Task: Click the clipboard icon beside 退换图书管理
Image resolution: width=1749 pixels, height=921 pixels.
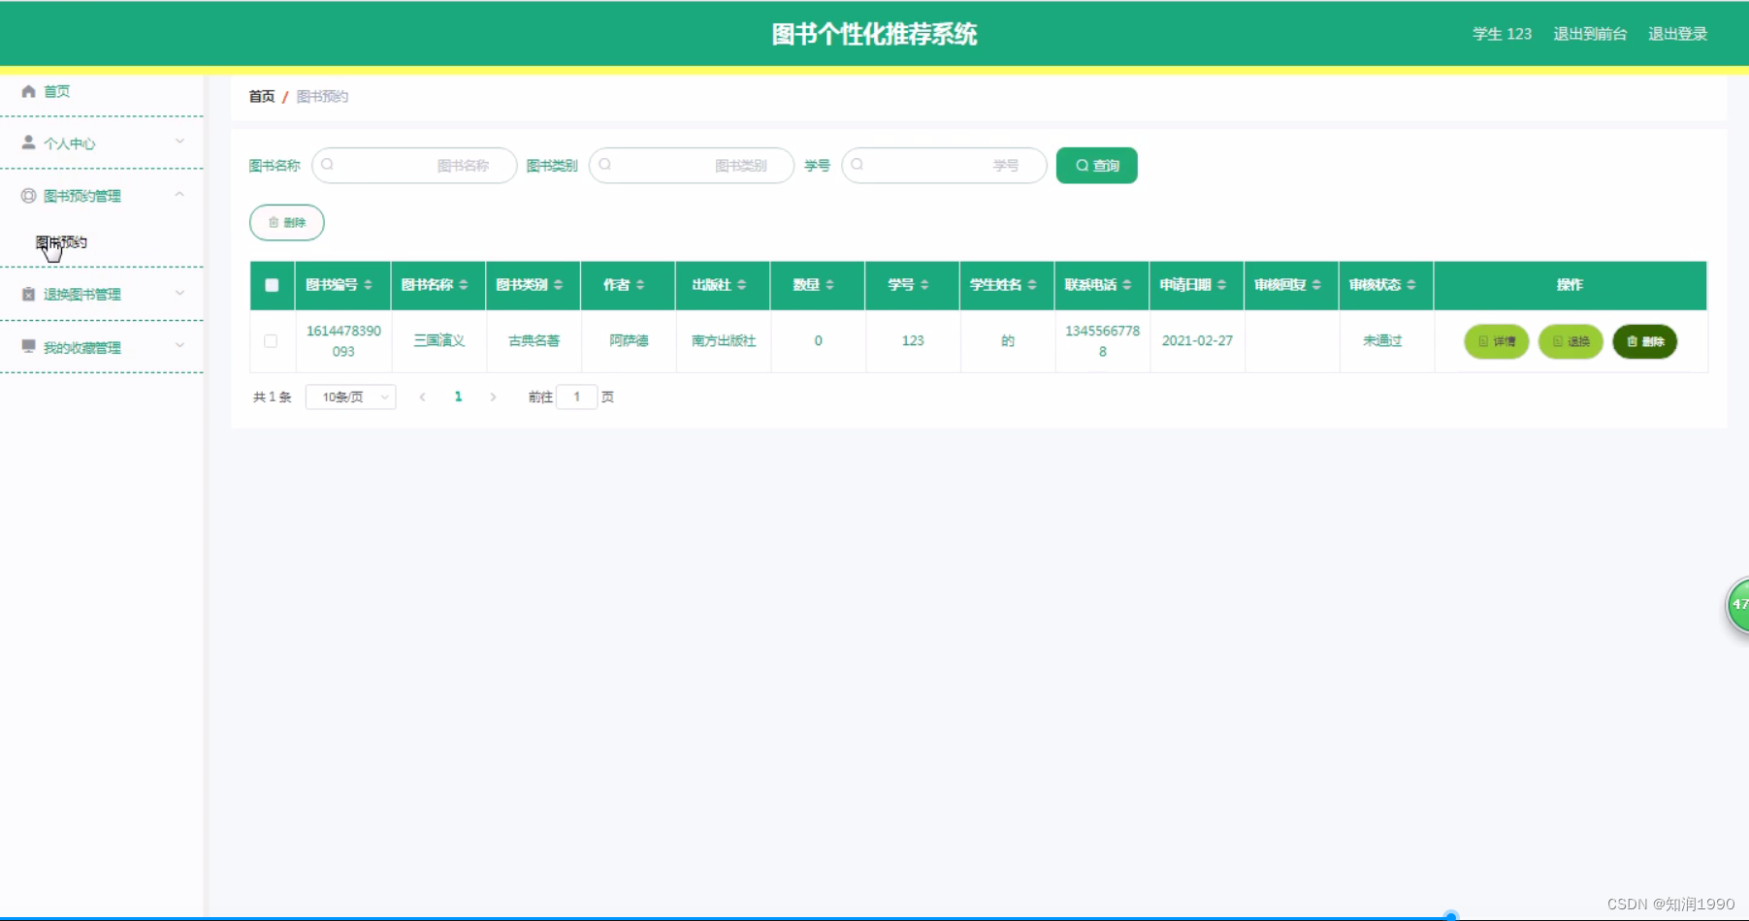Action: [x=29, y=294]
